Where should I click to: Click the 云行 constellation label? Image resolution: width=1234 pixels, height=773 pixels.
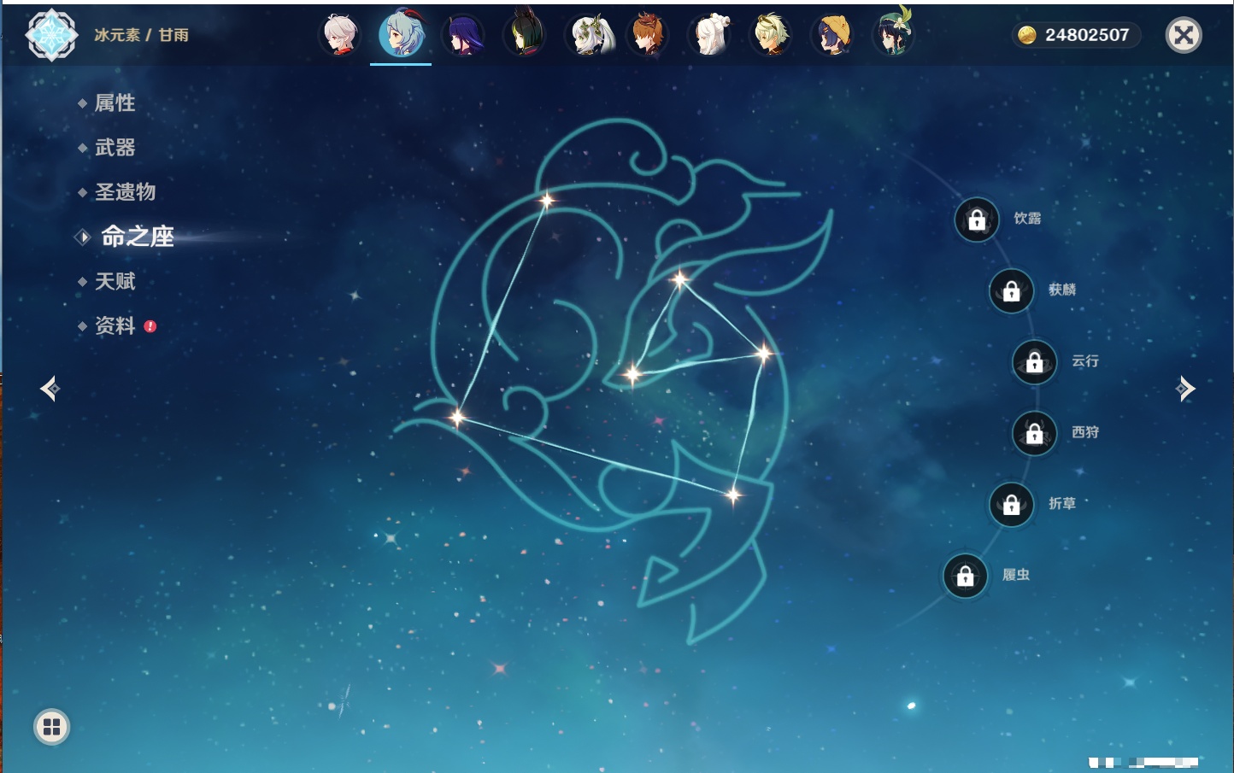tap(1085, 361)
